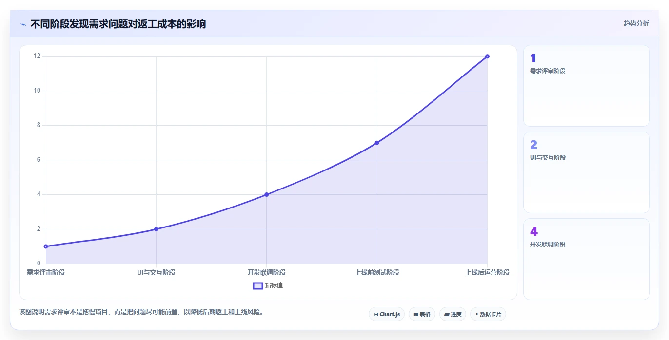This screenshot has height=340, width=669.
Task: Click the 指标值 legend label
Action: [x=274, y=285]
